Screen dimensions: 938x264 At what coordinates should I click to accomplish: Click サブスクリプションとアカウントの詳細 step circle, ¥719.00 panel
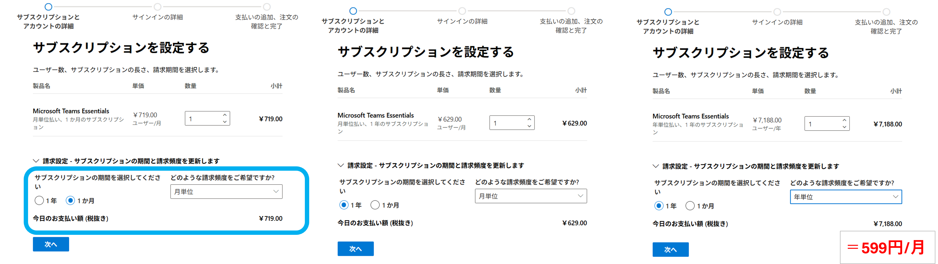48,7
